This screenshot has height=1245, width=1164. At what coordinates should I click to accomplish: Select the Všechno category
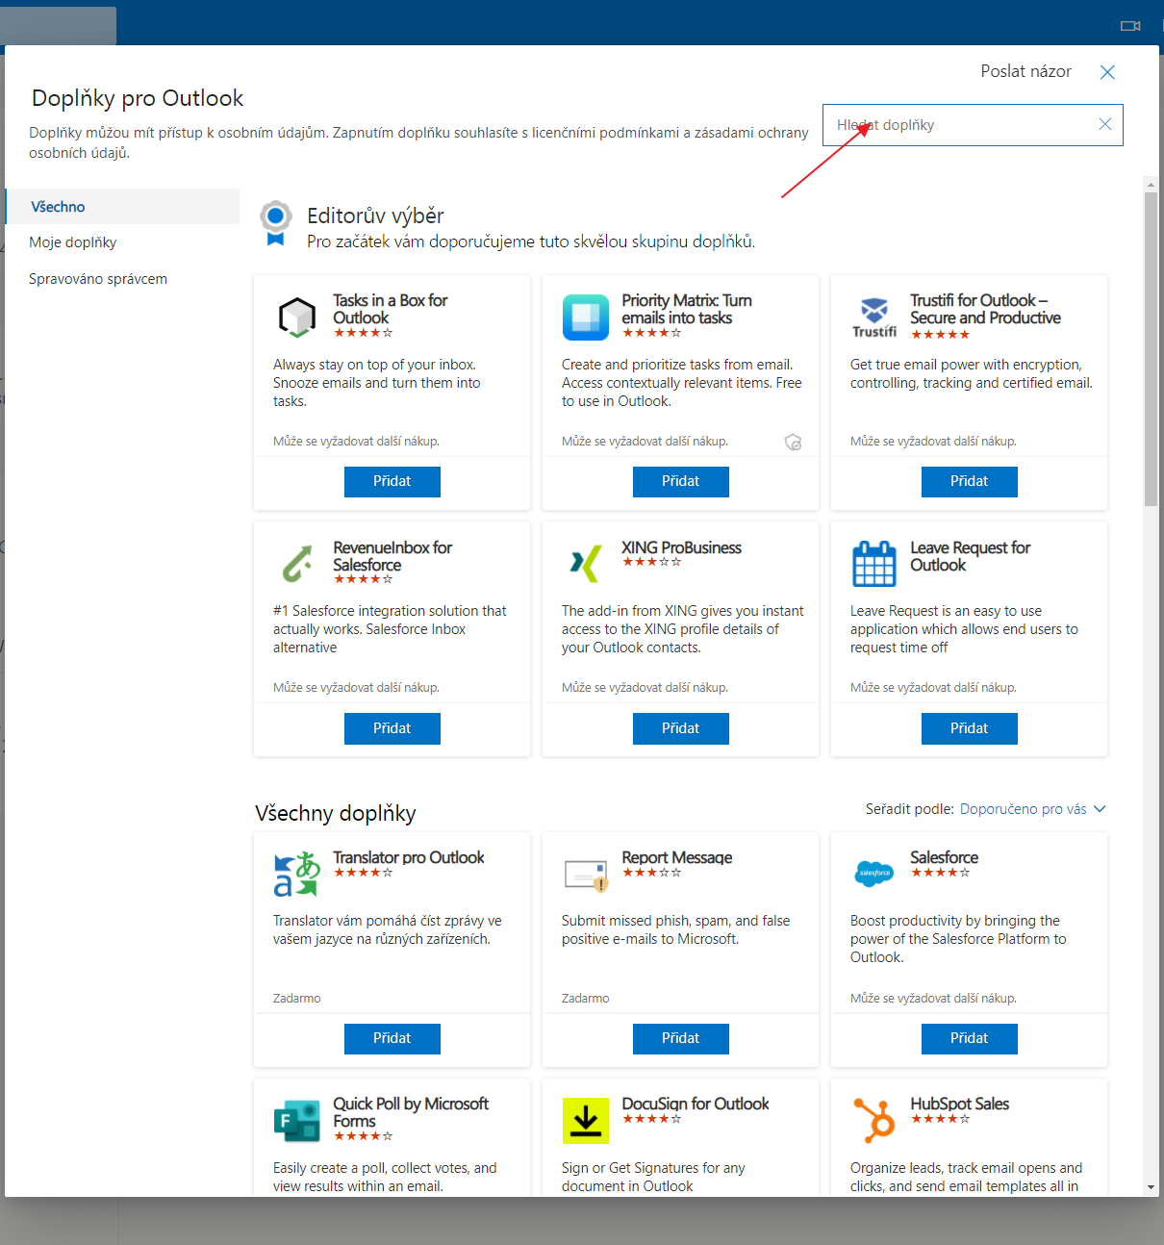tap(123, 207)
